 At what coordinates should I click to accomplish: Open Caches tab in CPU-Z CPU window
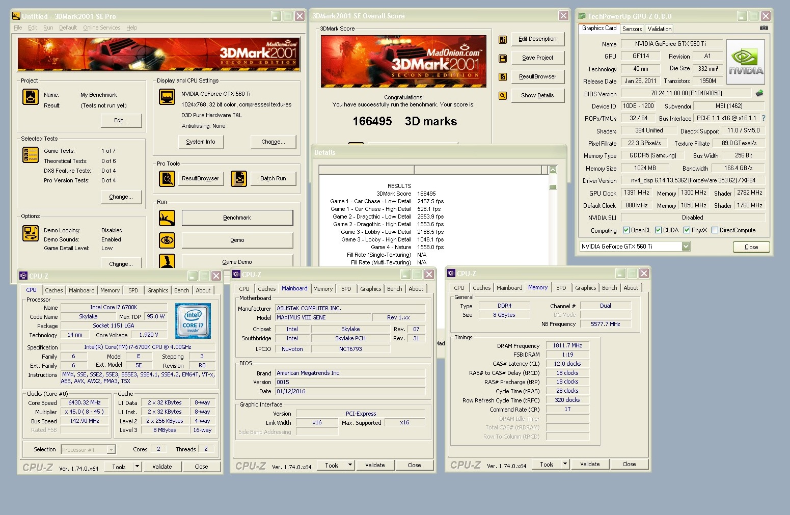54,290
